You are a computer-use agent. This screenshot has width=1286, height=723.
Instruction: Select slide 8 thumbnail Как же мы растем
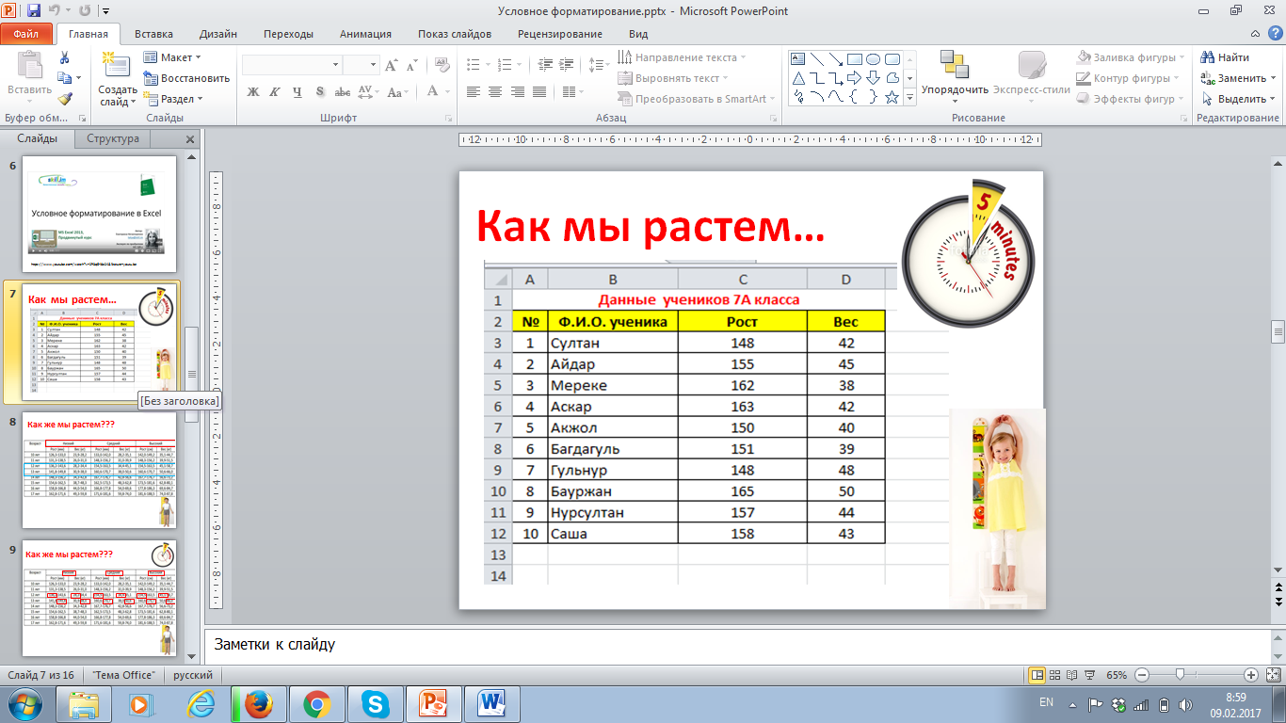pos(100,472)
